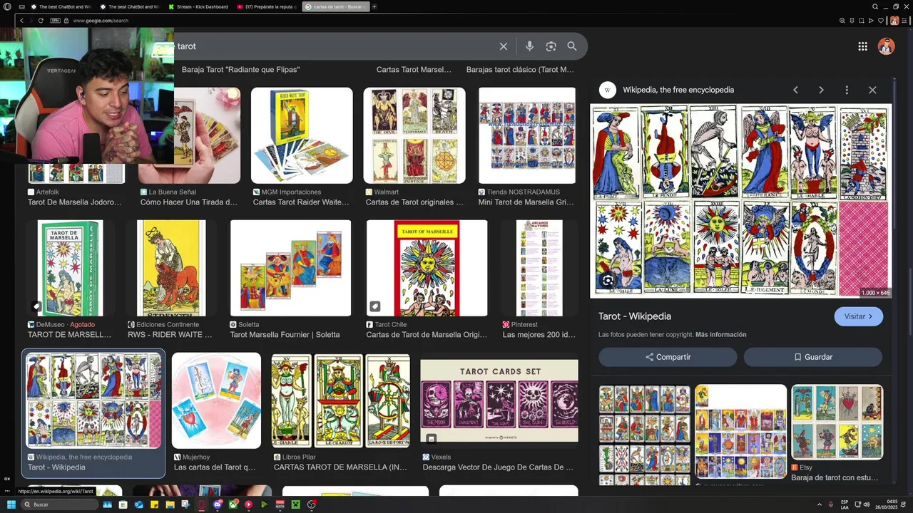Reload the current page
The image size is (913, 513).
click(41, 21)
